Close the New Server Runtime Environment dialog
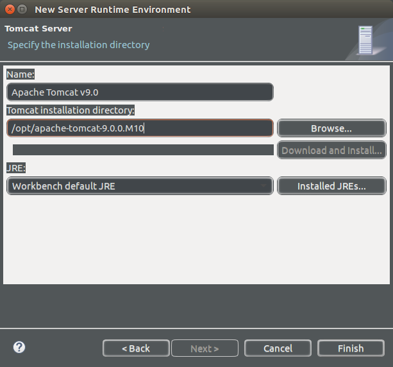Screen dimensions: 393x367 [10, 10]
